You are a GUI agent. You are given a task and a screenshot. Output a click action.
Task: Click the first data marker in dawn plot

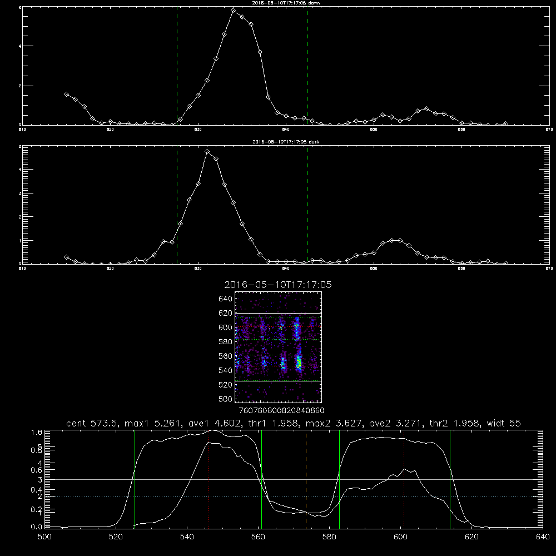[66, 94]
